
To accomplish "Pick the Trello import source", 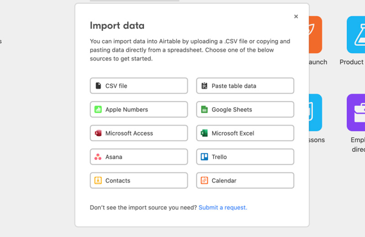I will click(x=245, y=157).
